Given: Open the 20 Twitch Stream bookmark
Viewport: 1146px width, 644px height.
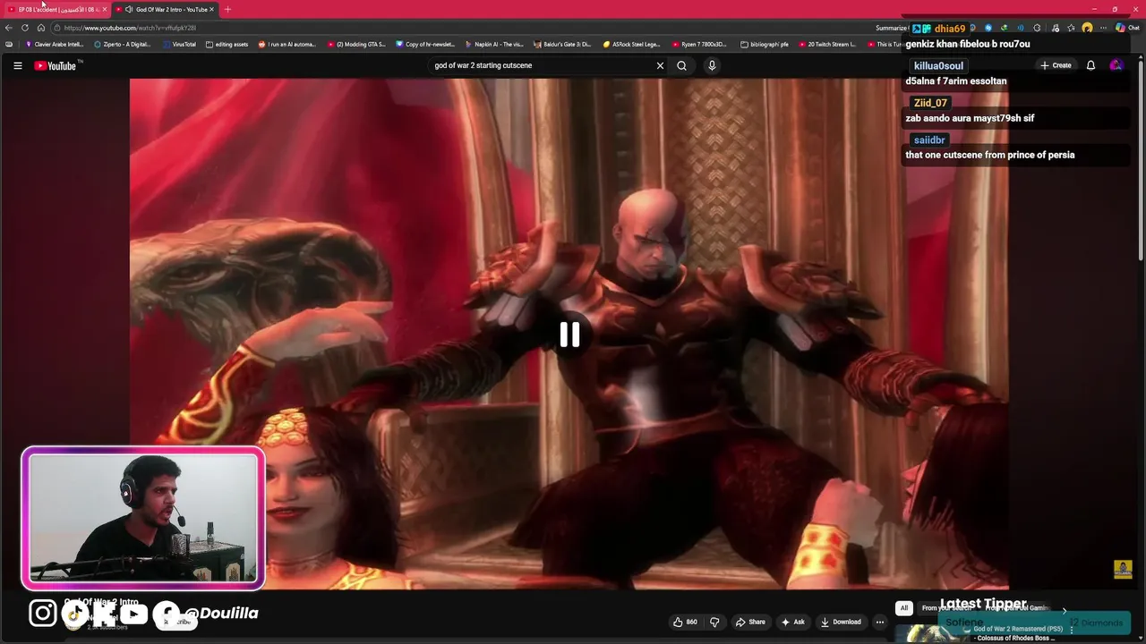Looking at the screenshot, I should [826, 44].
